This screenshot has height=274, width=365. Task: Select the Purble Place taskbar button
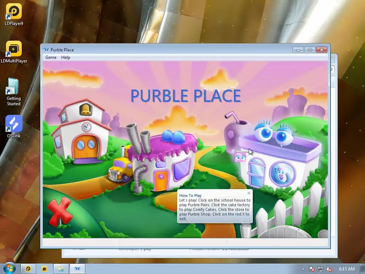pos(77,269)
